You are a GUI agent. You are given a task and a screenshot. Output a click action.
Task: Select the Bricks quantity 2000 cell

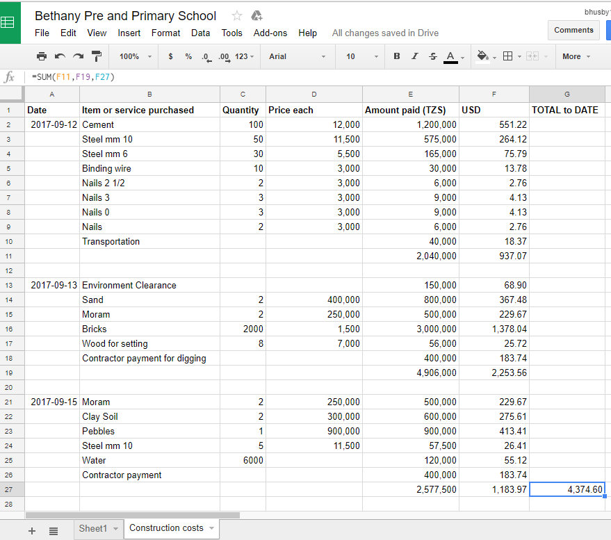click(x=243, y=329)
